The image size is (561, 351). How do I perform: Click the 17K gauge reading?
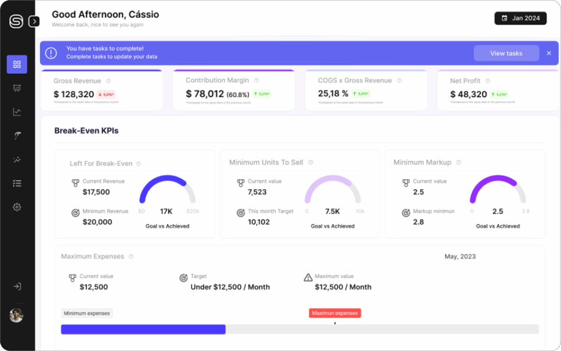pos(166,212)
